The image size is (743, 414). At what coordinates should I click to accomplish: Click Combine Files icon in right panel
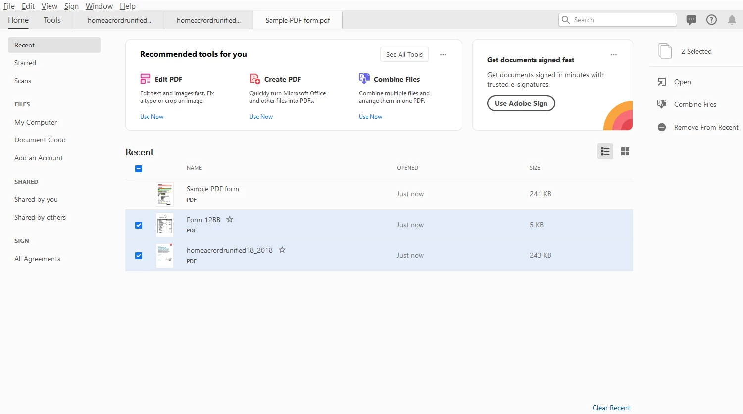662,104
